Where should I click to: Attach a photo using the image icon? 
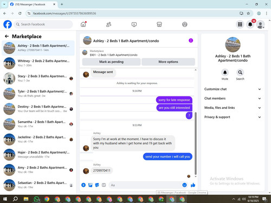click(90, 185)
